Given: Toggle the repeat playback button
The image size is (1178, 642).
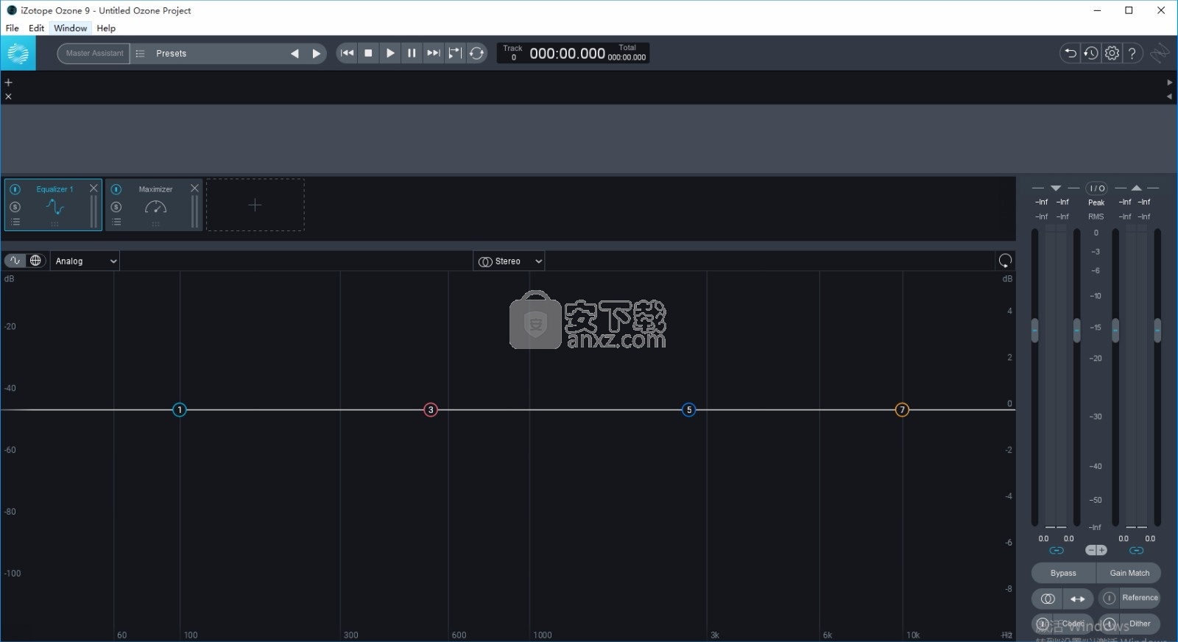Looking at the screenshot, I should (x=477, y=53).
